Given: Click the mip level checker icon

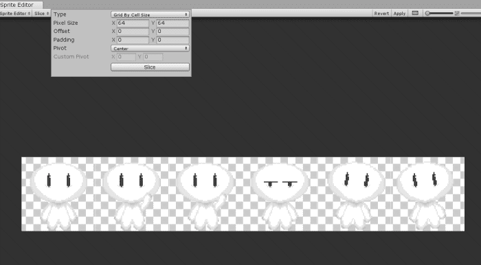Looking at the screenshot, I should click(457, 13).
